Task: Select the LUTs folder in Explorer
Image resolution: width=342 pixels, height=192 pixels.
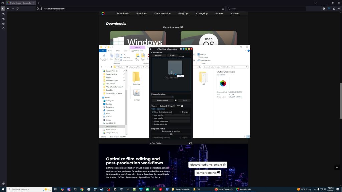Action: click(x=203, y=78)
